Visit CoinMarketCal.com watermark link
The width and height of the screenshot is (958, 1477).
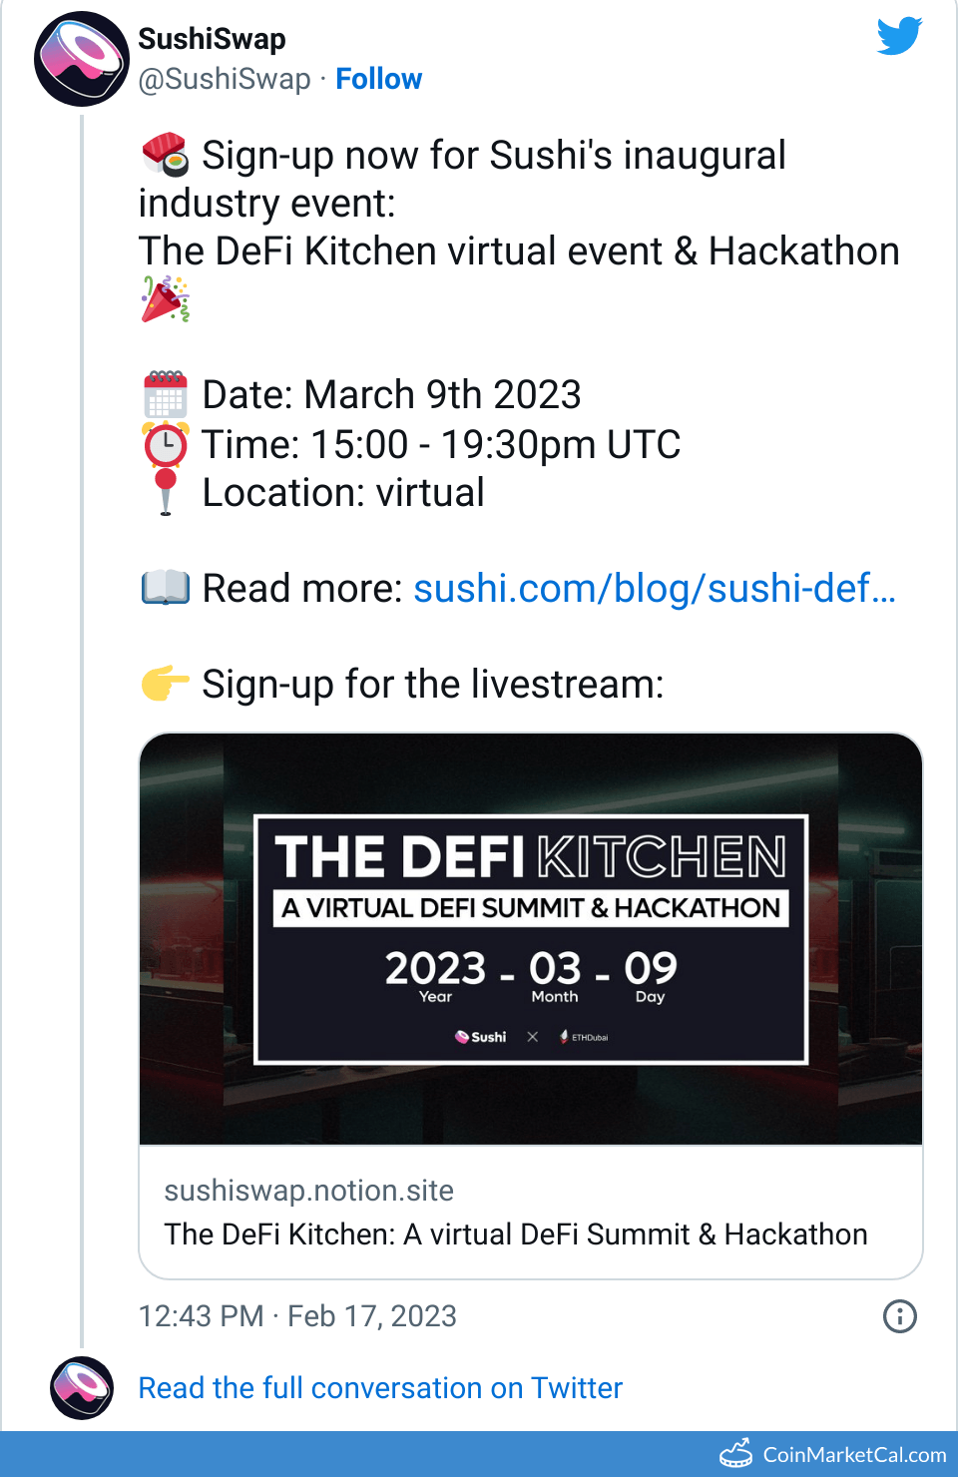[854, 1455]
